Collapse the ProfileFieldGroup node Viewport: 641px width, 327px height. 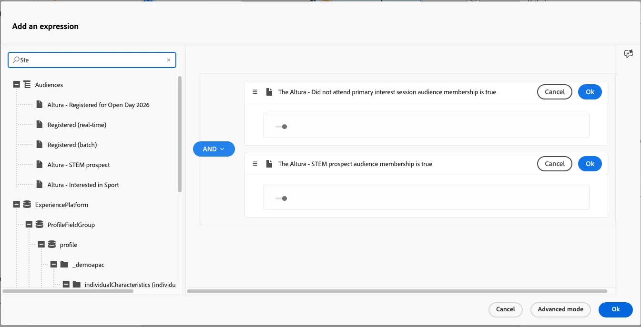coord(29,225)
